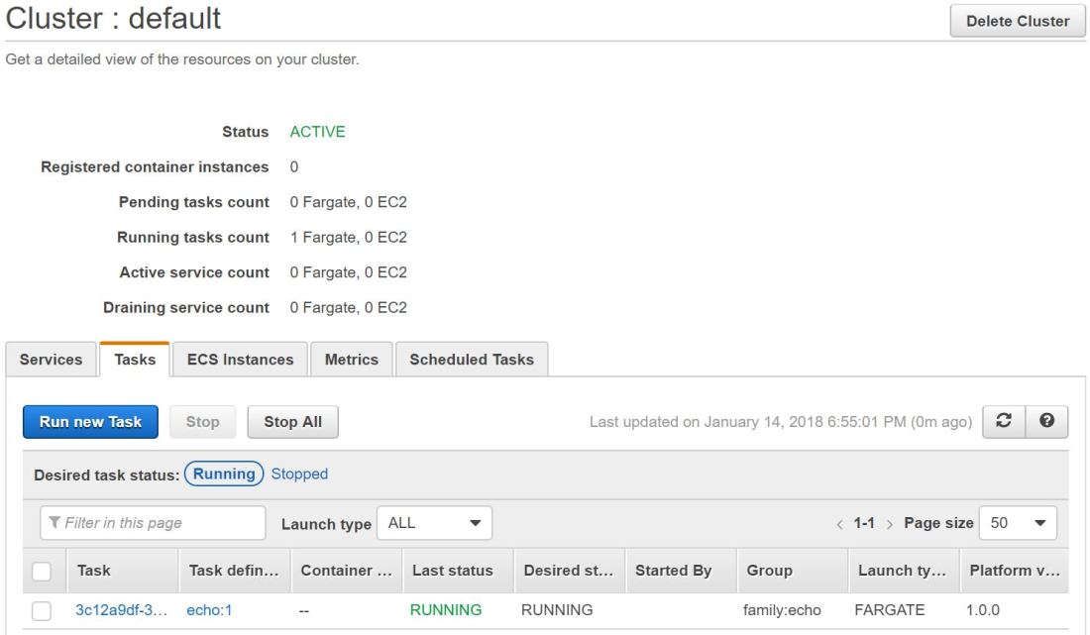The image size is (1090, 635).
Task: Click the Run new Task button
Action: pos(90,421)
